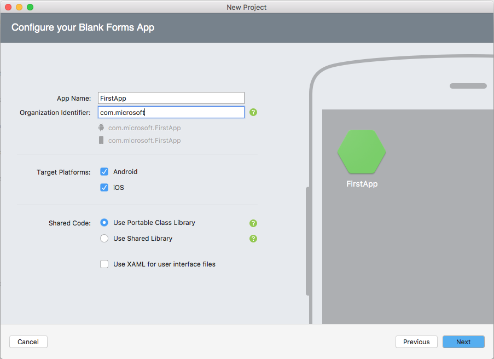Close the New Project window
This screenshot has width=494, height=359.
(x=9, y=7)
